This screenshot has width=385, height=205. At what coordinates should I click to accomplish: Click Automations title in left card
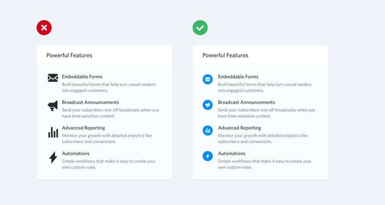[x=76, y=154]
